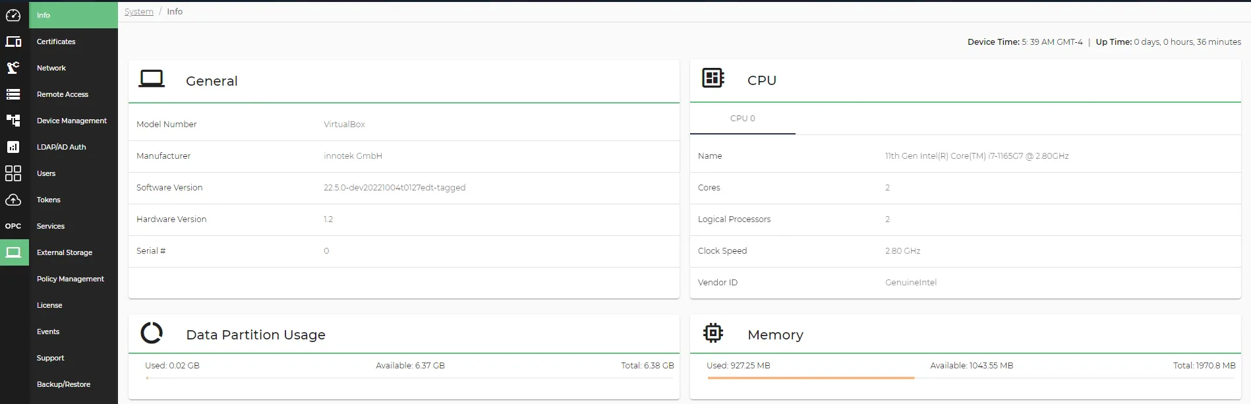This screenshot has width=1251, height=404.
Task: Select the highlighted laptop System icon
Action: click(x=14, y=252)
